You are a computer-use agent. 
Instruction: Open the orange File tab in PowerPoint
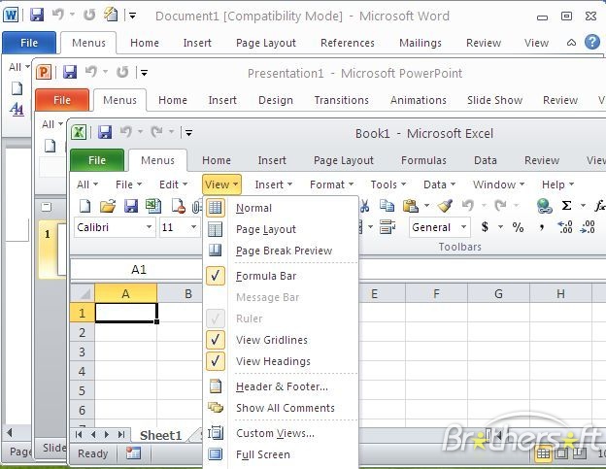62,100
